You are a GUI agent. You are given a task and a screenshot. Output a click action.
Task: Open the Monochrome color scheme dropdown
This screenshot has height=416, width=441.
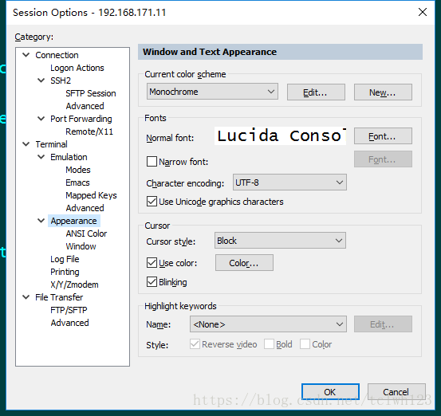click(x=212, y=92)
